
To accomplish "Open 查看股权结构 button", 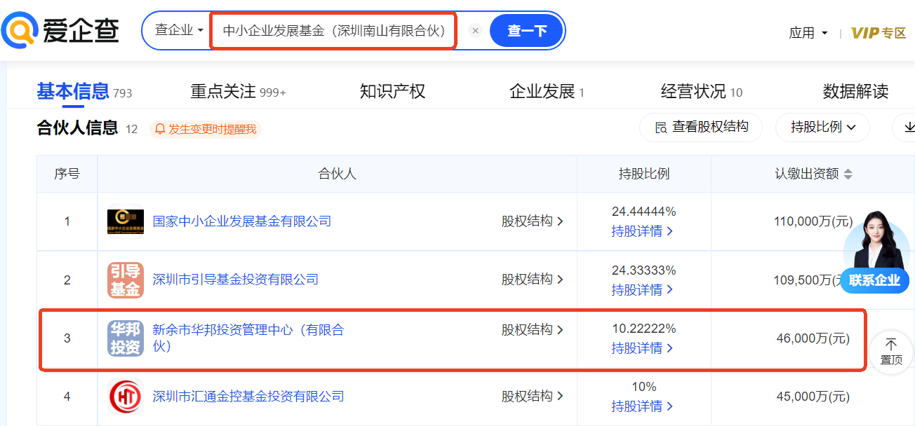I will tap(701, 128).
